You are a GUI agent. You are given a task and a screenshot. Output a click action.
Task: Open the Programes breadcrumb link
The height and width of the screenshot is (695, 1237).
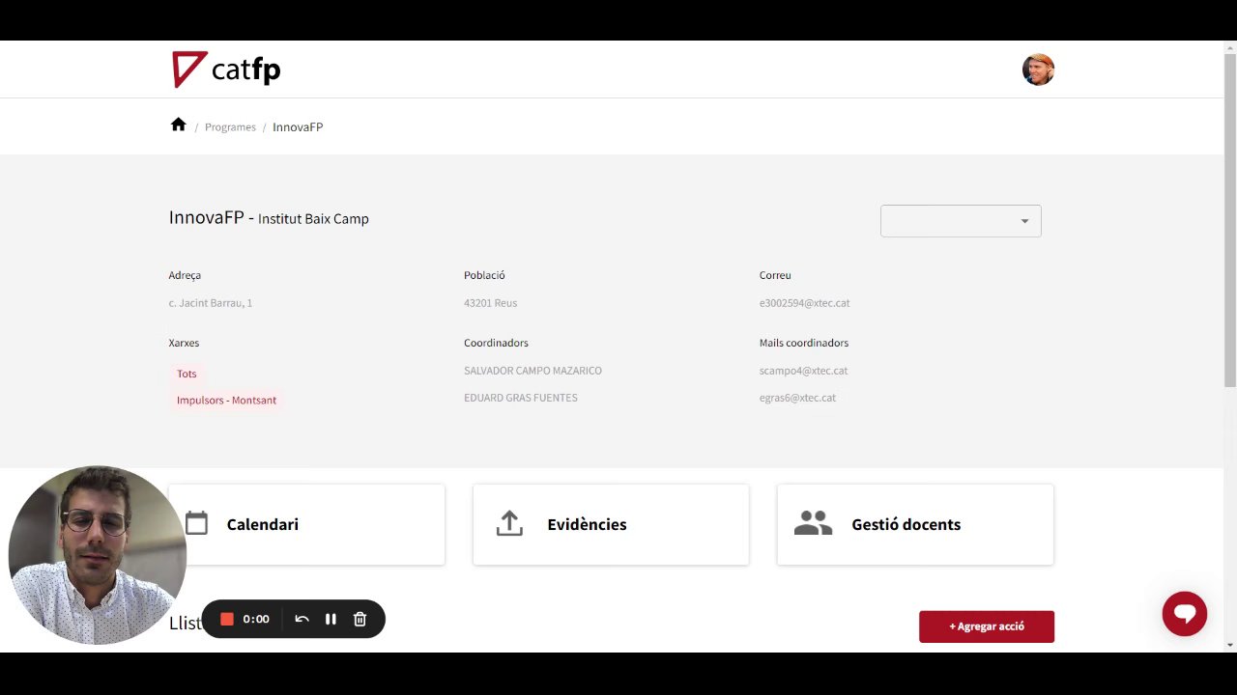230,127
